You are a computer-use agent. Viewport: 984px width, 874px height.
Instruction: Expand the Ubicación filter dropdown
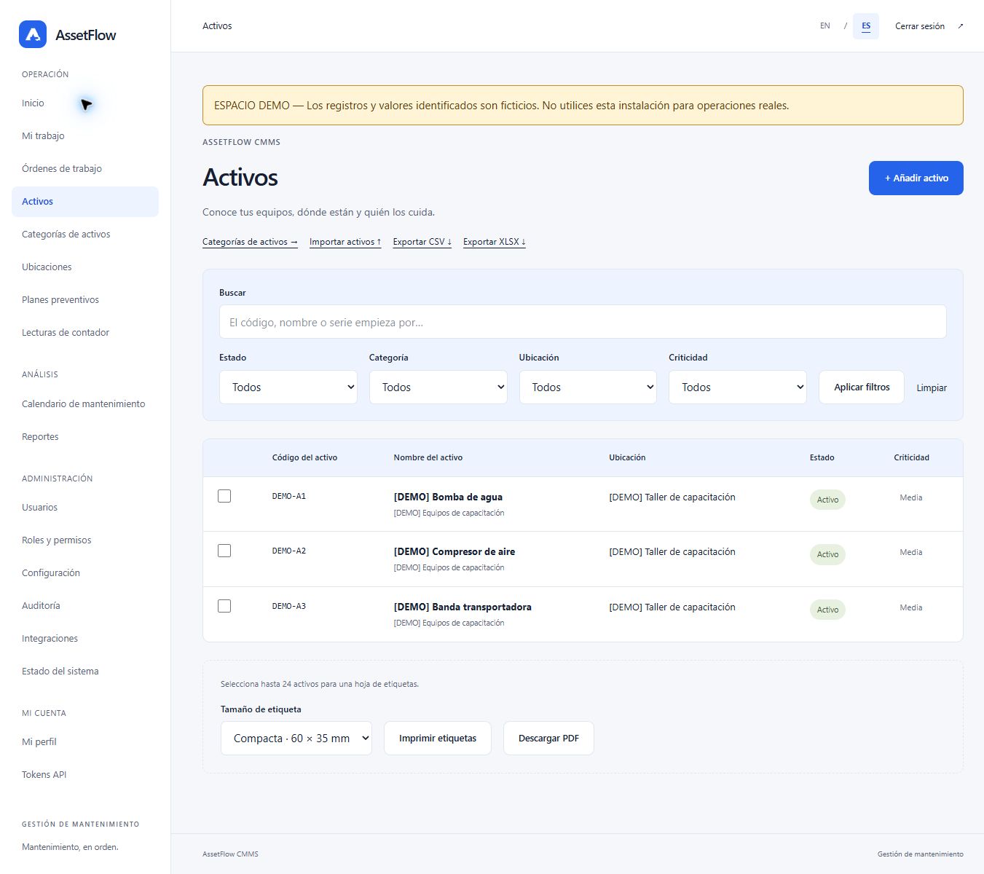click(x=588, y=387)
